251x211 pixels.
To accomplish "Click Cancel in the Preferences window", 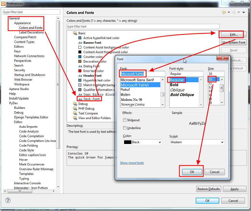I will (233, 201).
